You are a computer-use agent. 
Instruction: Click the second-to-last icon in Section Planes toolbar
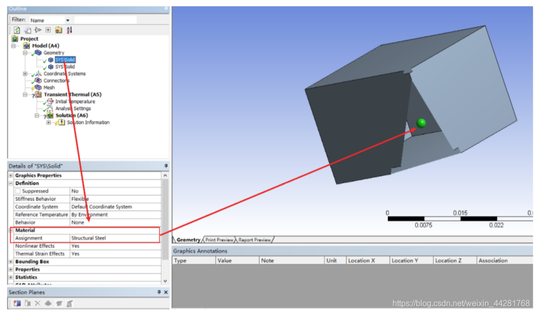tap(59, 303)
